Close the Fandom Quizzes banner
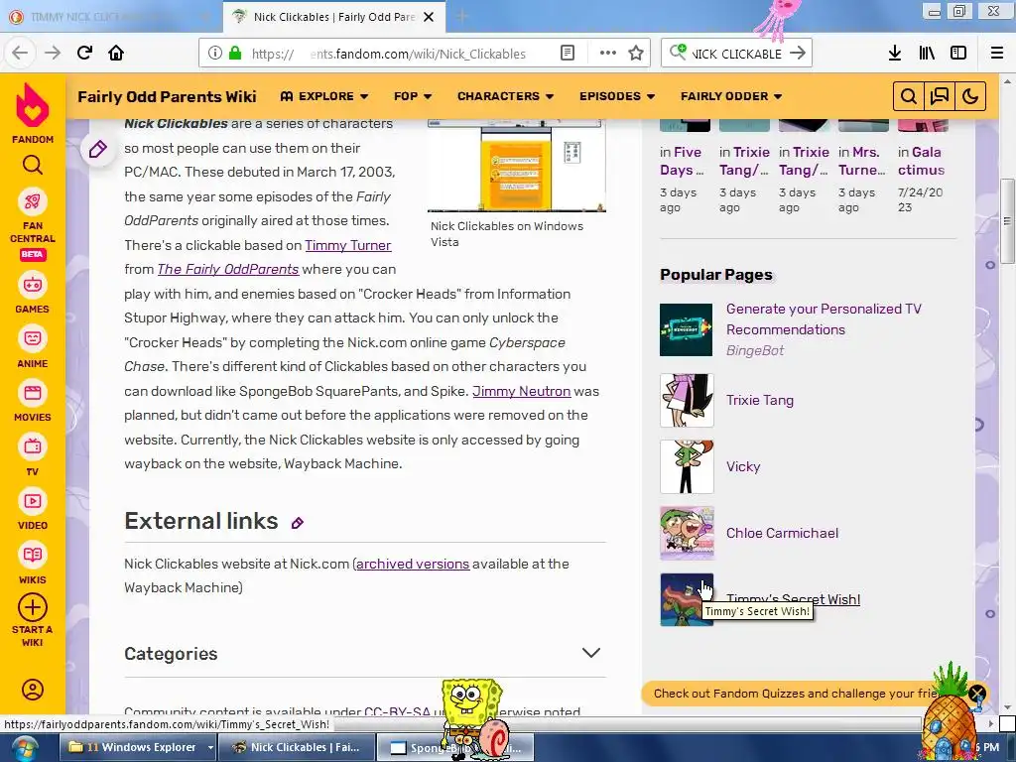 point(977,694)
